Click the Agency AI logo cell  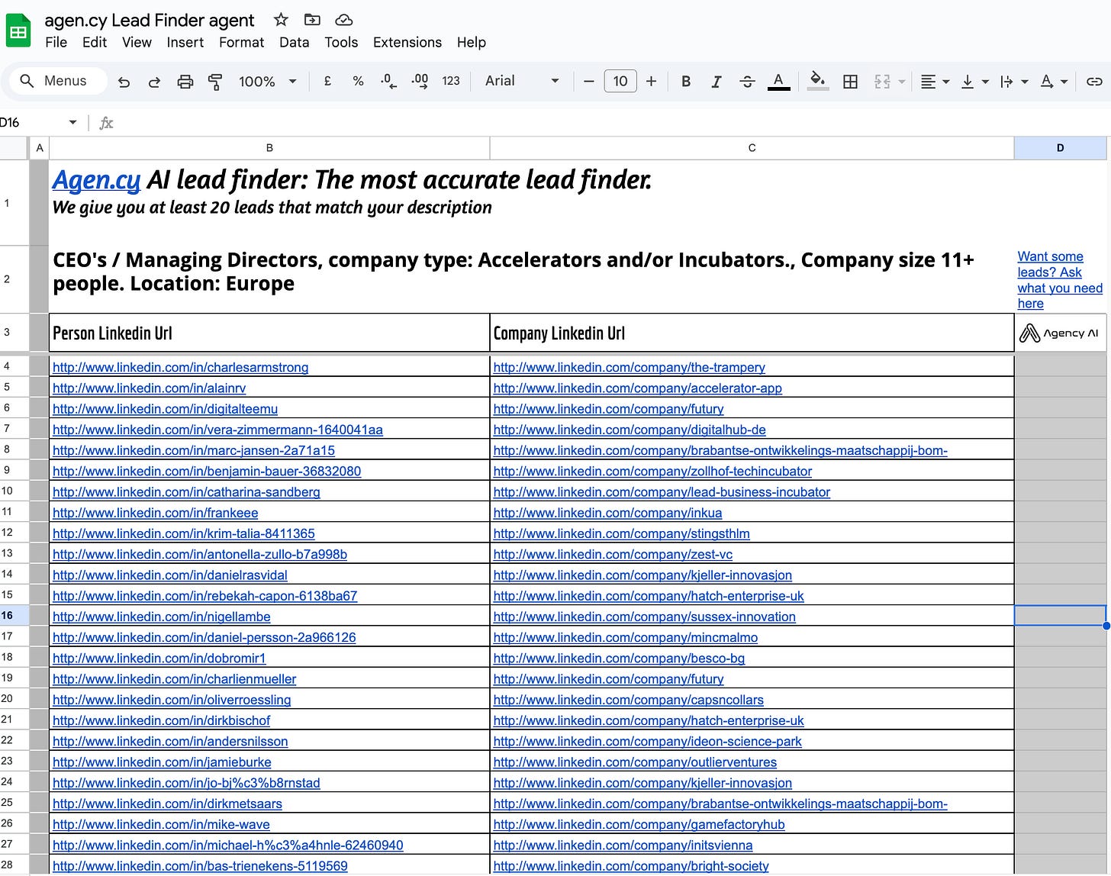click(1060, 333)
